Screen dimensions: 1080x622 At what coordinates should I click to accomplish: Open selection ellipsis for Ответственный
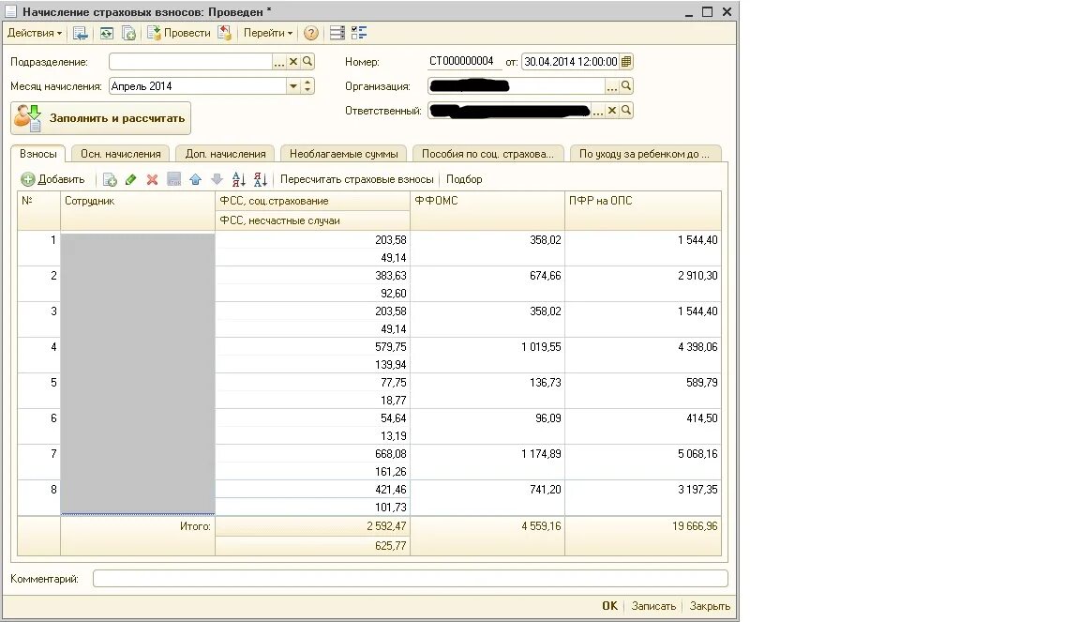597,111
